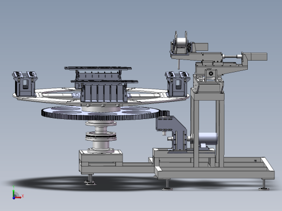Pick the cylindrical drive motor on the base frame
The height and width of the screenshot is (211, 282).
[x=208, y=139]
